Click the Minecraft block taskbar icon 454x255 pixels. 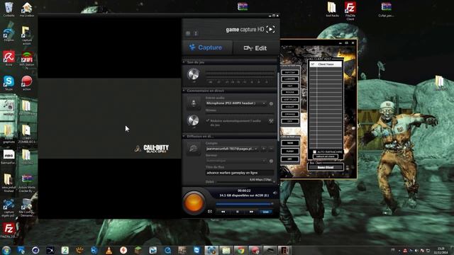pos(138,250)
